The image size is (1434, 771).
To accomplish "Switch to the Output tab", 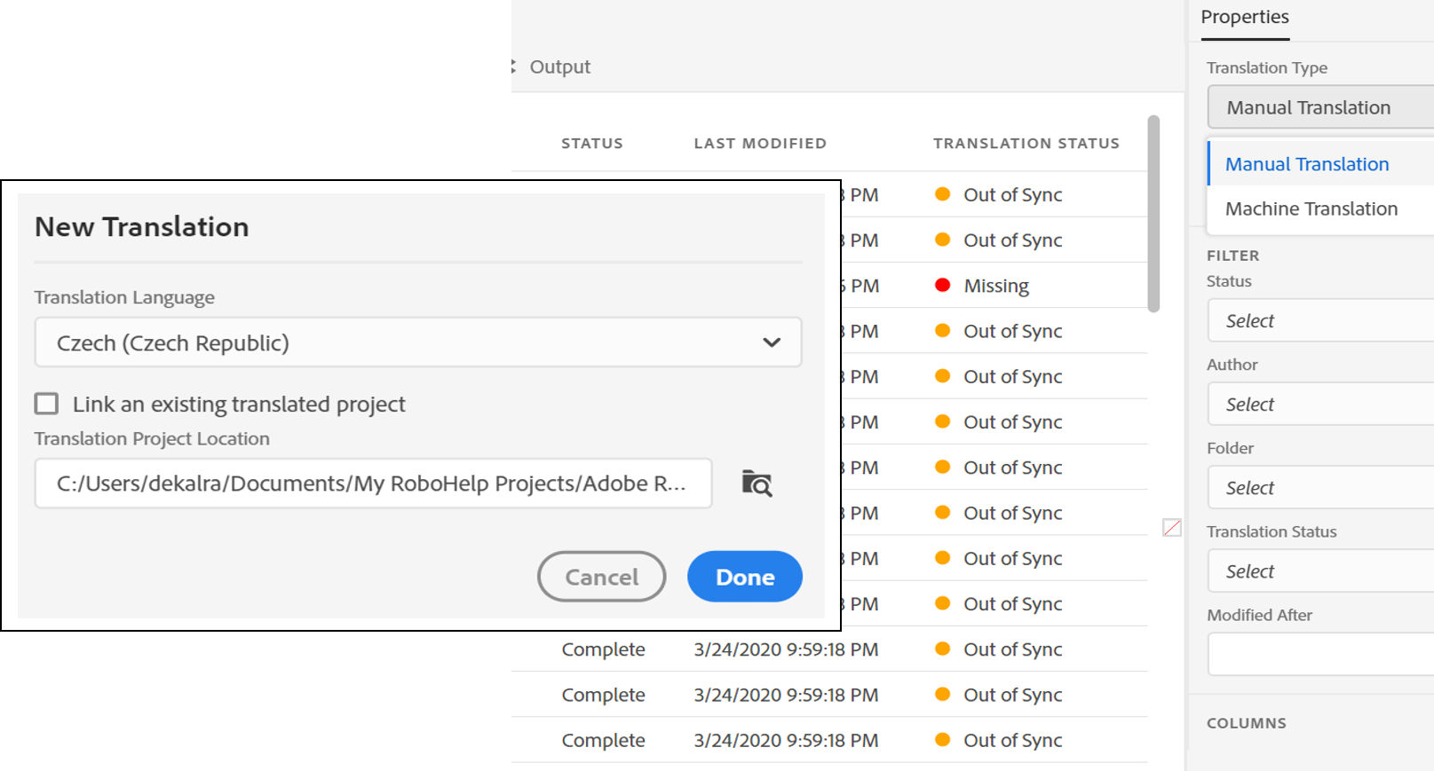I will (x=559, y=67).
